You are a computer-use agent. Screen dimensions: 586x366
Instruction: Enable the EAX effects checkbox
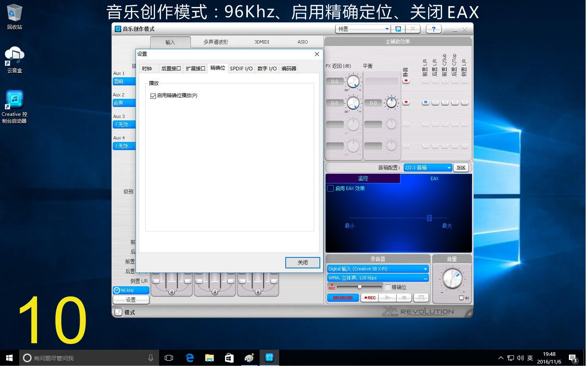[x=330, y=188]
